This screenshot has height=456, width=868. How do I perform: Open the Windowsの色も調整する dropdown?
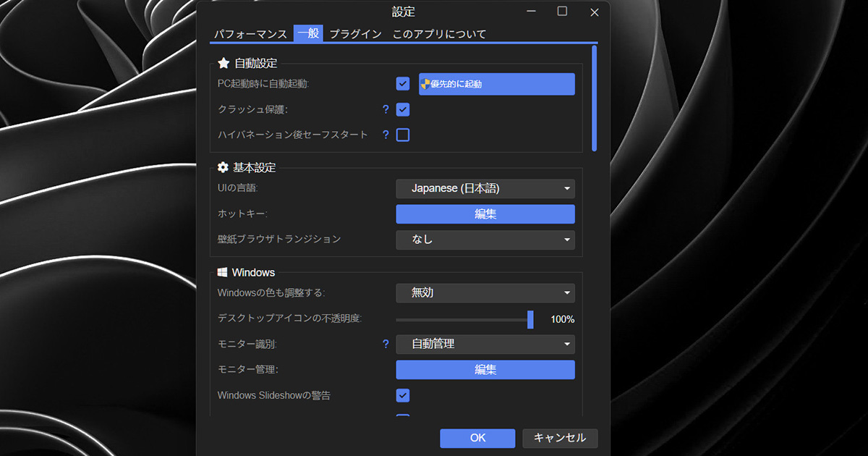[485, 293]
